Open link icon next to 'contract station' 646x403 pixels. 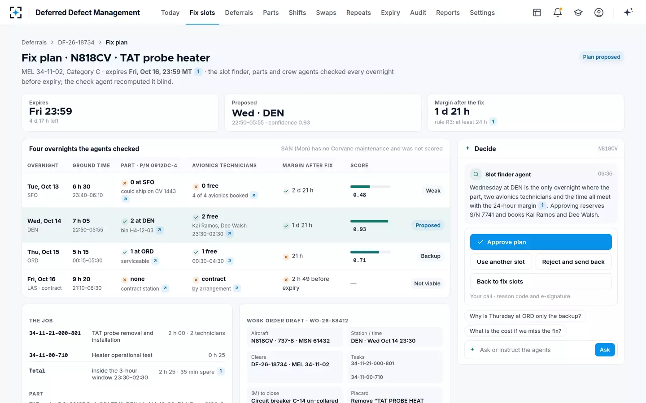165,288
